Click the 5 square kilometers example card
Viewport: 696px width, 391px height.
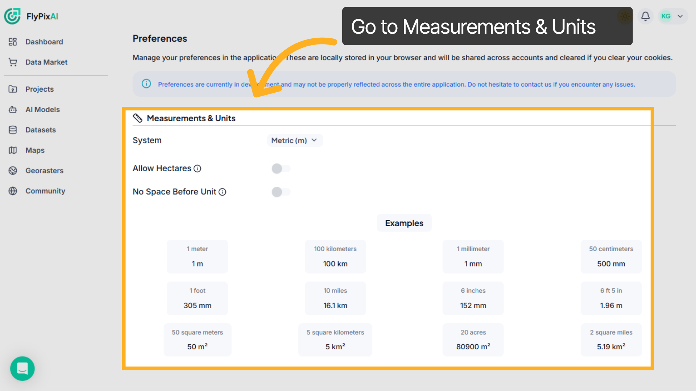point(335,340)
